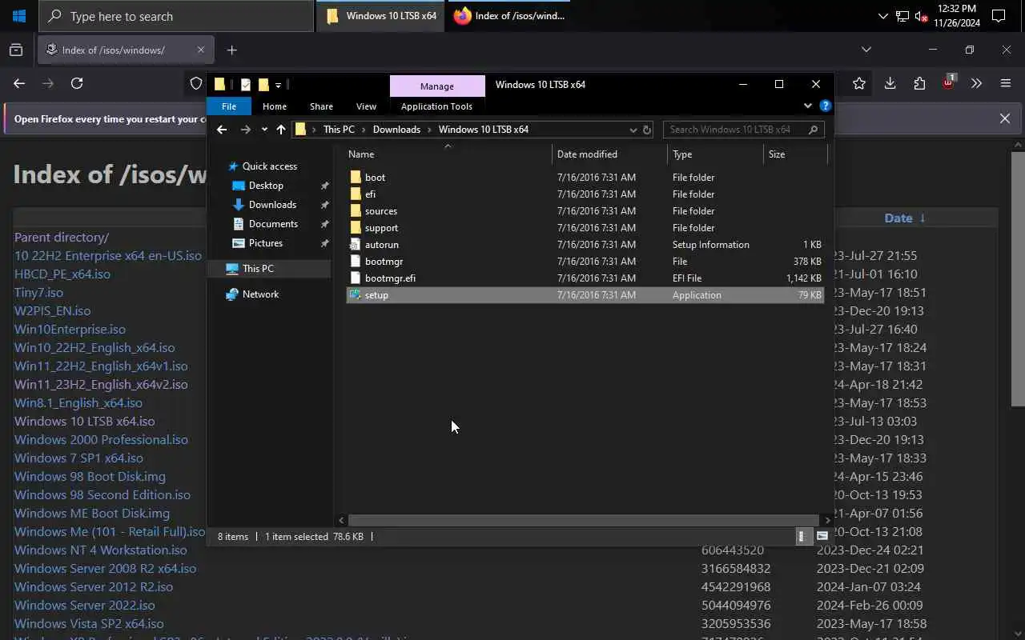Image resolution: width=1025 pixels, height=640 pixels.
Task: Go up one folder level in Explorer
Action: click(x=281, y=130)
